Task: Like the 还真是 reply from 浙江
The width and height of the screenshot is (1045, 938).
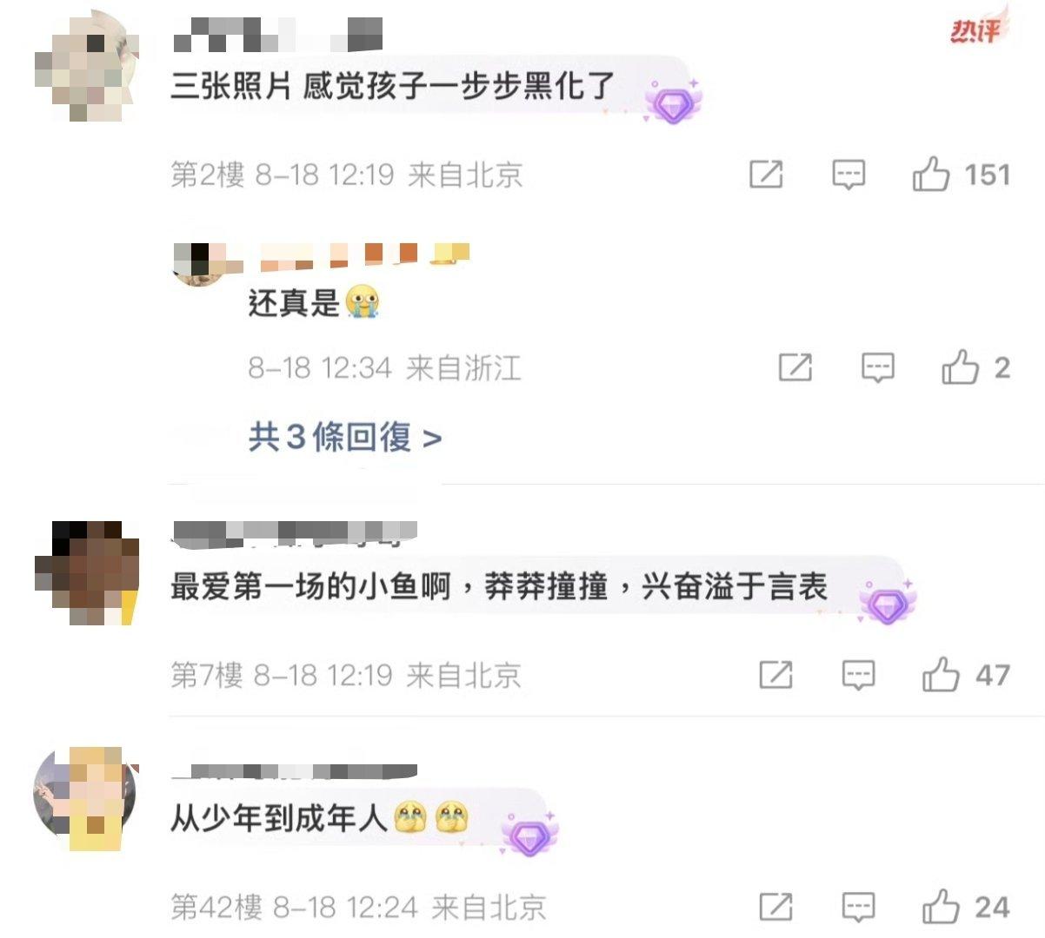Action: (x=961, y=367)
